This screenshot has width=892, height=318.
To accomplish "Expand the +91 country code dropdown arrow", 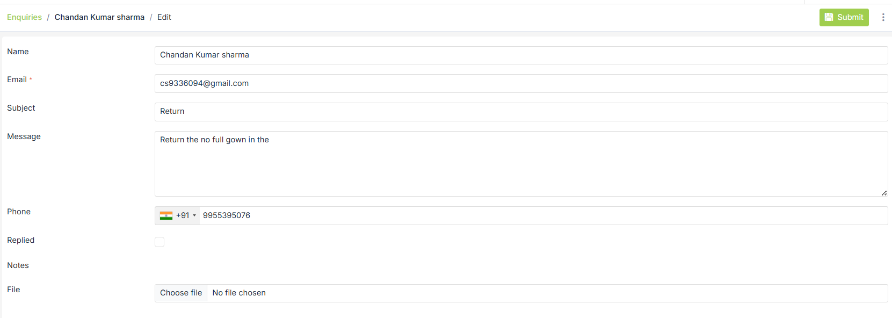I will pos(194,215).
